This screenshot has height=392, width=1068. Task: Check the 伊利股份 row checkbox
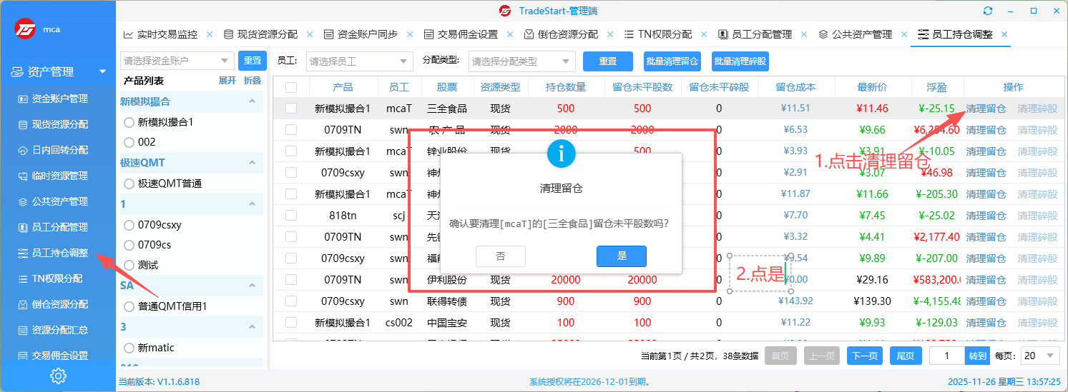point(291,280)
